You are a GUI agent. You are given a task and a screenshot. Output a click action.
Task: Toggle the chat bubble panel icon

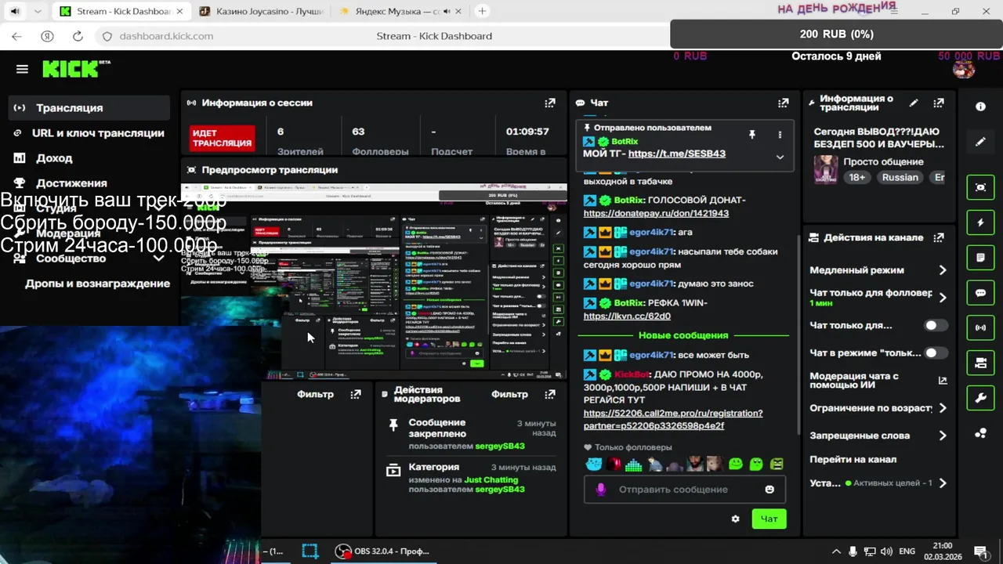click(x=980, y=293)
